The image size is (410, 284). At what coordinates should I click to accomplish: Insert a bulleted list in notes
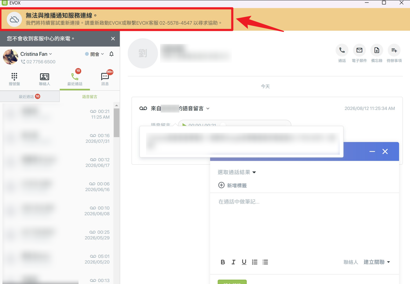[265, 262]
